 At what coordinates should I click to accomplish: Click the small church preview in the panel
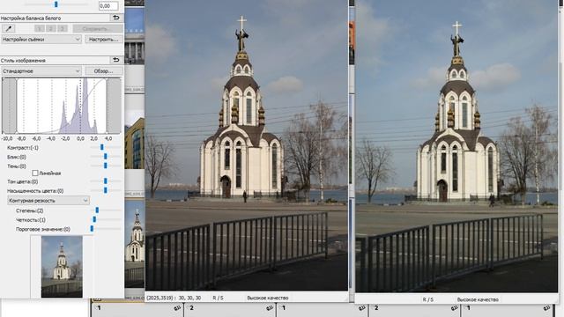point(62,266)
